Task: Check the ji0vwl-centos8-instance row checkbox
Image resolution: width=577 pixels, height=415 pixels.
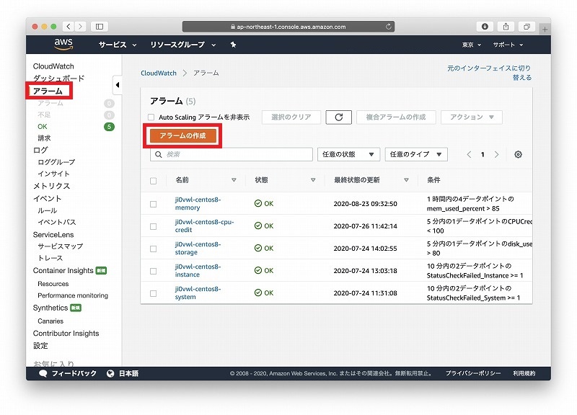Action: (153, 272)
